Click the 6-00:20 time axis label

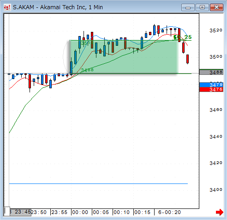pos(169,212)
